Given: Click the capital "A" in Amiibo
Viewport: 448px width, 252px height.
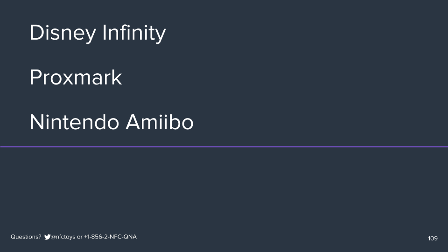Looking at the screenshot, I should tap(133, 122).
